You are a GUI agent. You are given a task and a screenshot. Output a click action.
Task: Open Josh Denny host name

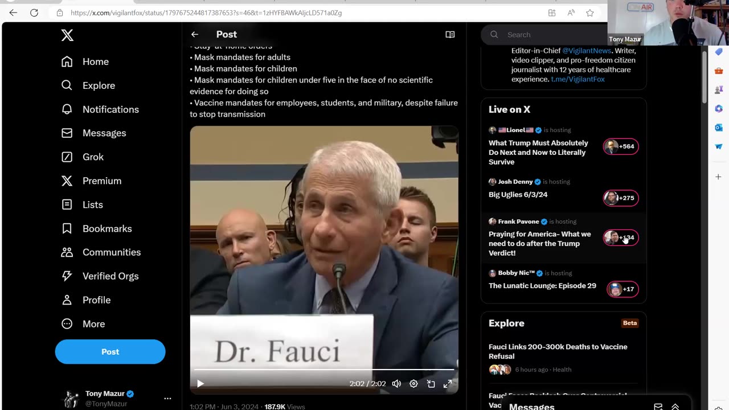(x=515, y=182)
